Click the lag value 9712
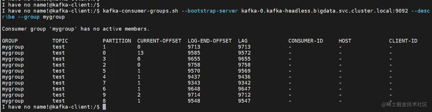 [x=244, y=95]
